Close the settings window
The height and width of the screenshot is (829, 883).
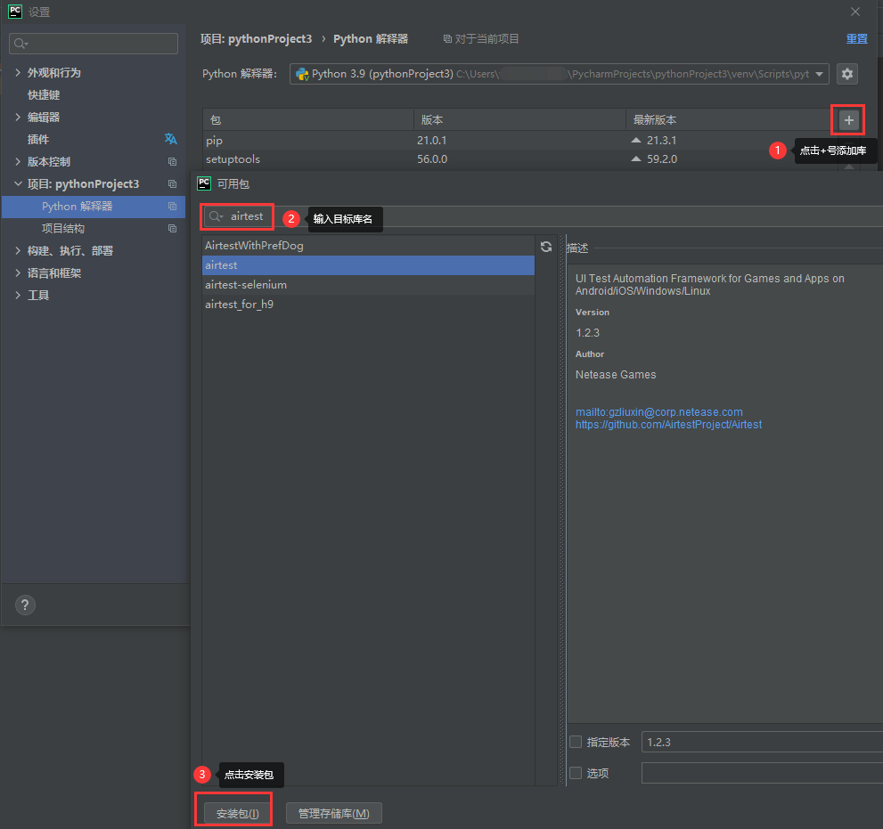855,12
